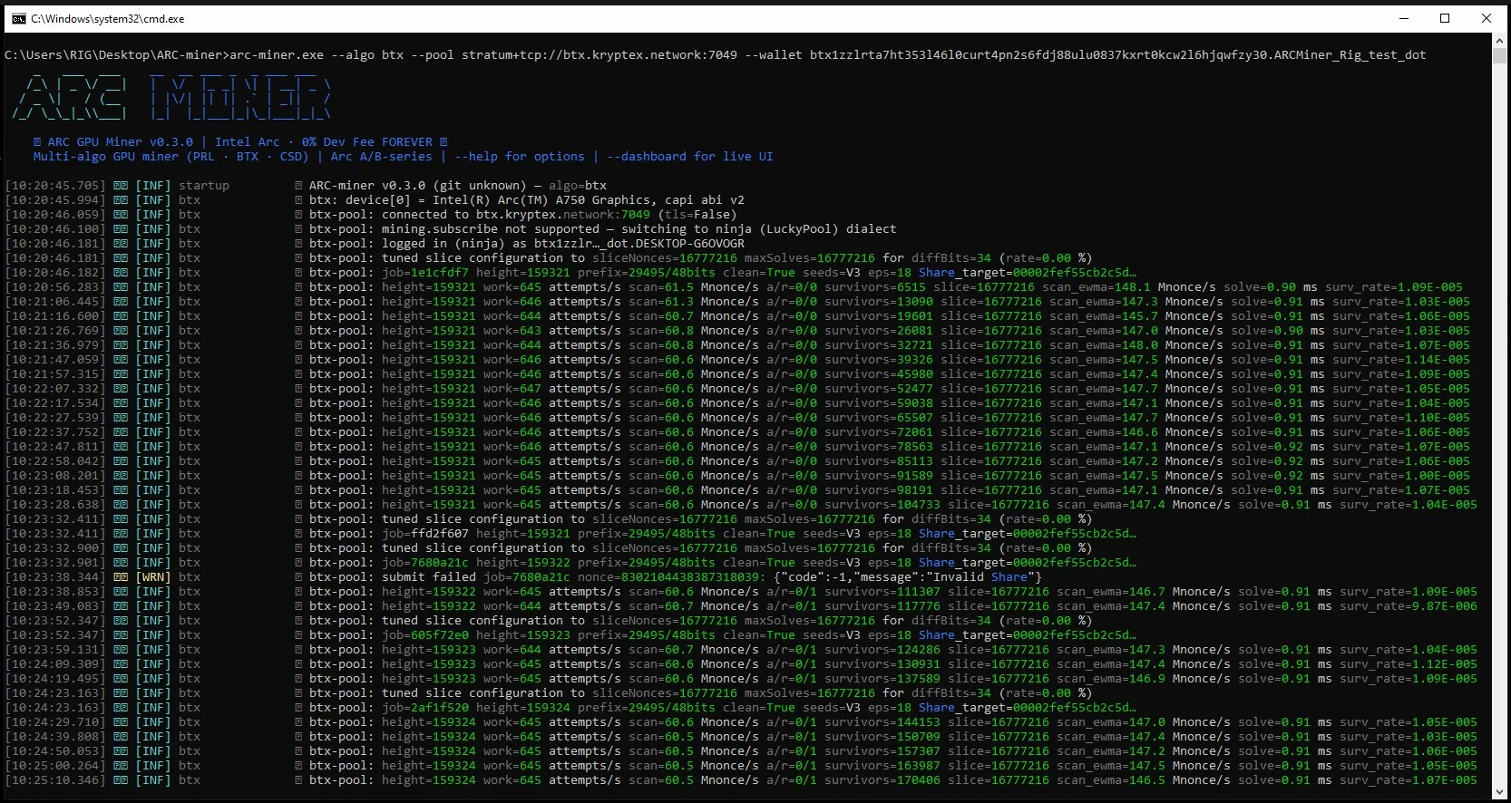Image resolution: width=1511 pixels, height=803 pixels.
Task: Click the '--help for options' text
Action: 520,157
